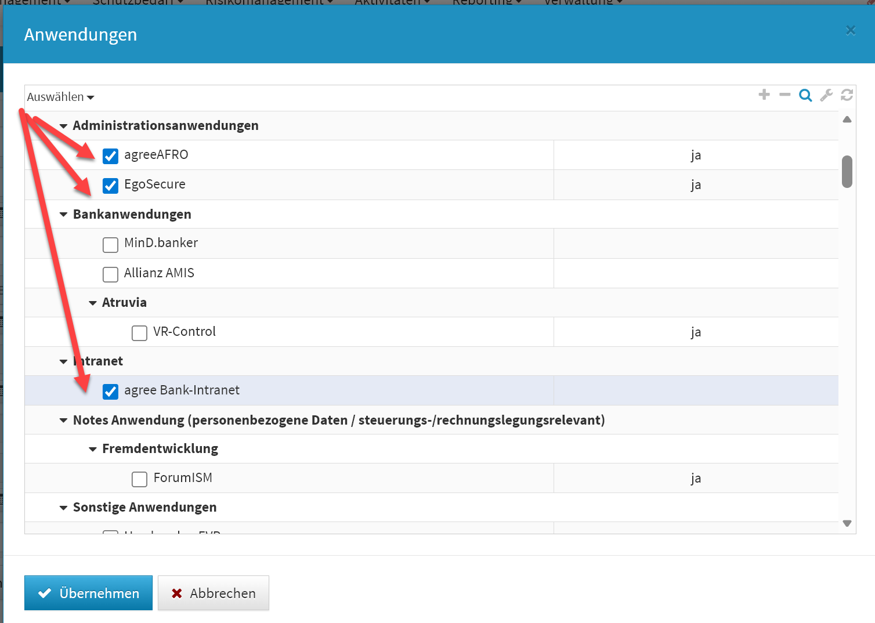Viewport: 875px width, 623px height.
Task: Close the Anwendungen dialog with X
Action: (x=851, y=31)
